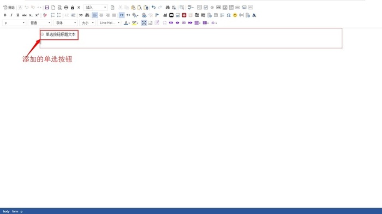Select the form element path item
This screenshot has height=214, width=382.
(x=15, y=211)
